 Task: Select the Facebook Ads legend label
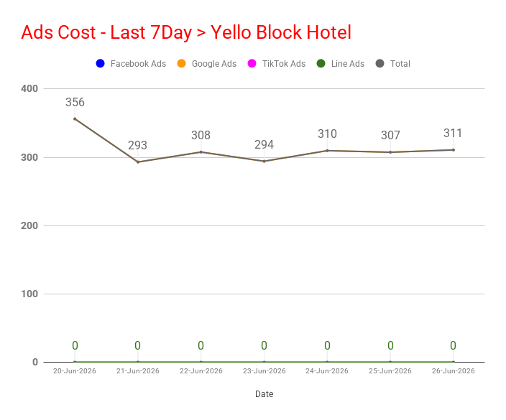click(138, 64)
